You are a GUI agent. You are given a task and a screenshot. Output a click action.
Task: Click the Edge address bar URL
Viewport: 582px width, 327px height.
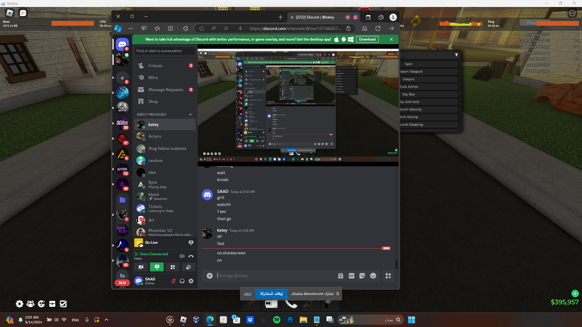pos(295,28)
